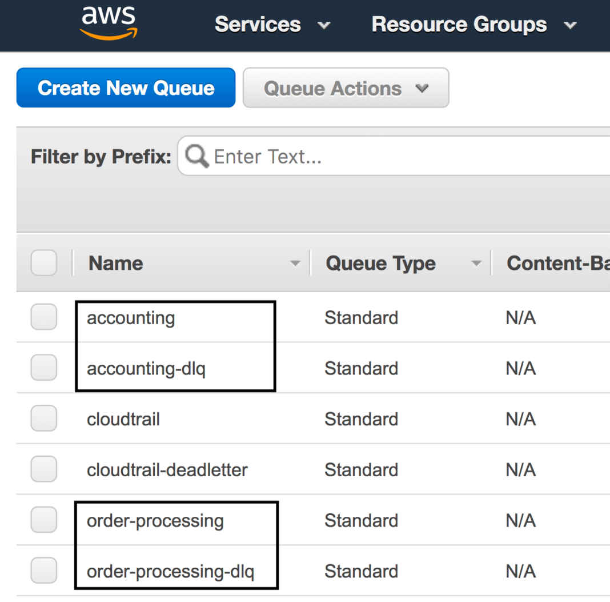This screenshot has height=602, width=610.
Task: Toggle the select-all checkbox in the header
Action: 43,262
